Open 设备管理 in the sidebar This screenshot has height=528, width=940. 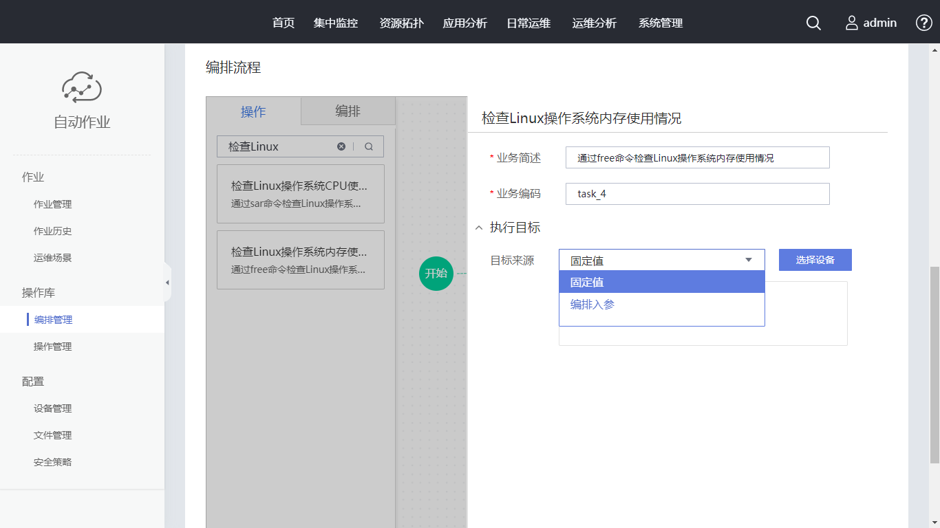(53, 408)
